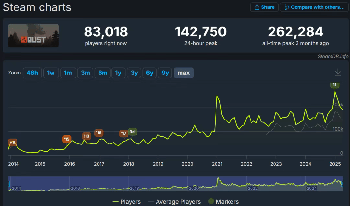Click the Steam charts heading
350x206 pixels.
37,7
